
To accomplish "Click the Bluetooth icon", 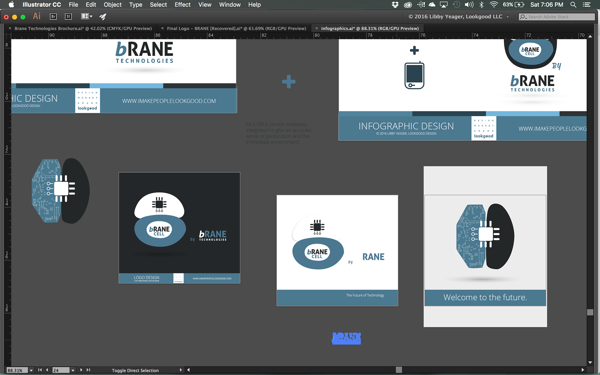I will 482,4.
